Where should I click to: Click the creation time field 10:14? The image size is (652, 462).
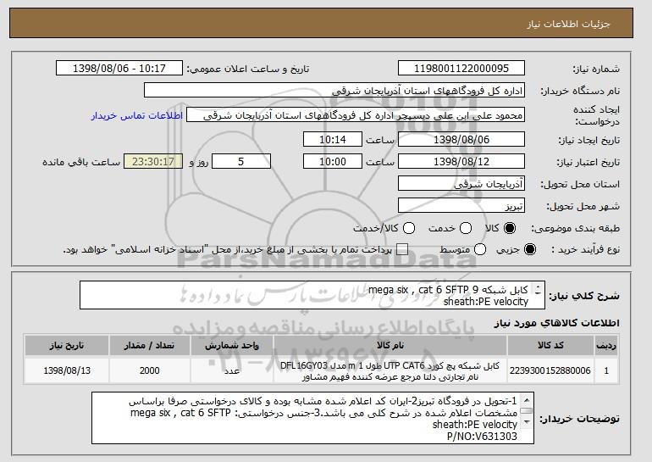[333, 139]
